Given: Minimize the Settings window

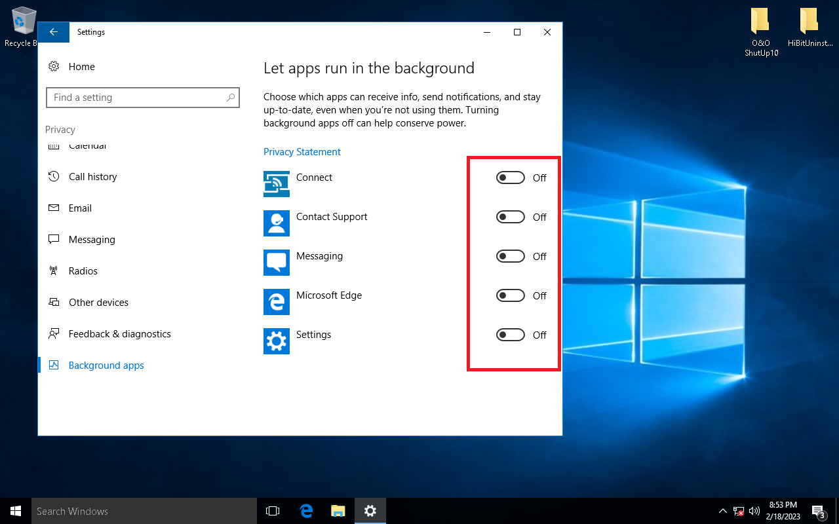Looking at the screenshot, I should 487,32.
